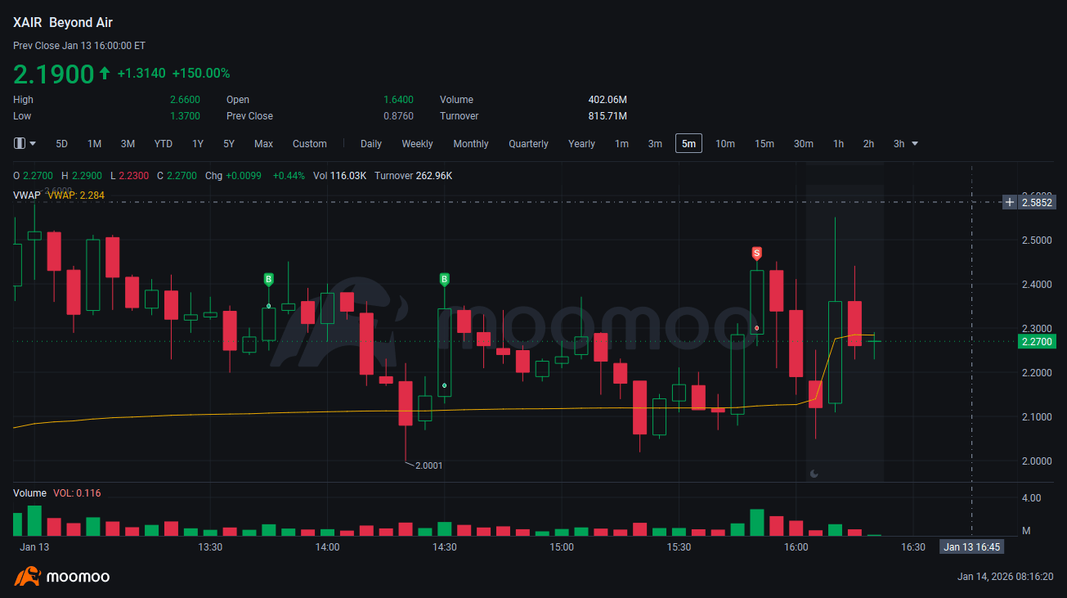Click the Turnover value 815.71M
1067x598 pixels.
[x=607, y=116]
